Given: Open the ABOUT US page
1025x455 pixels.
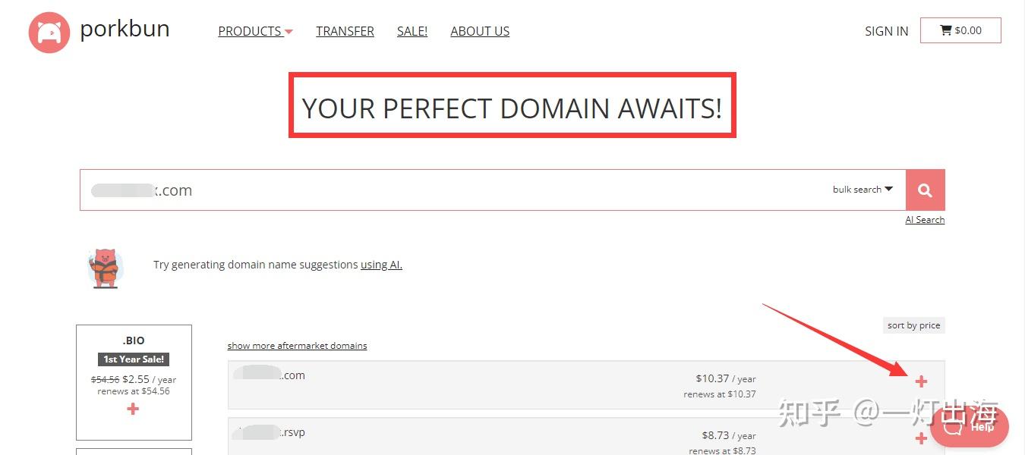Looking at the screenshot, I should pos(480,31).
